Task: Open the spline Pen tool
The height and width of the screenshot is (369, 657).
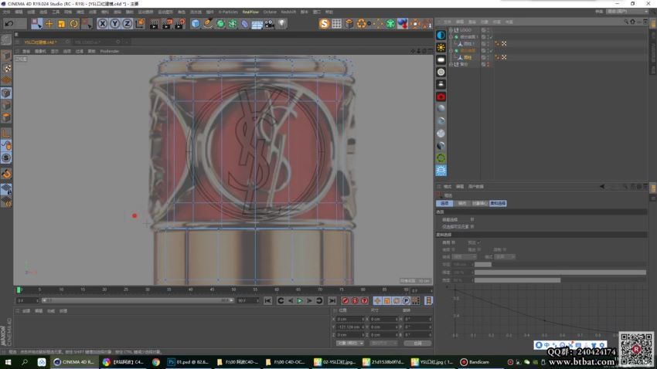Action: point(208,24)
